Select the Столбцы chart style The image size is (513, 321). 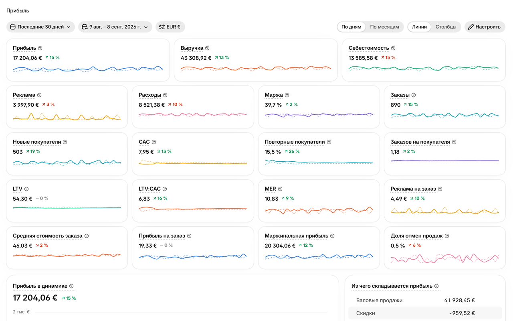pyautogui.click(x=446, y=27)
